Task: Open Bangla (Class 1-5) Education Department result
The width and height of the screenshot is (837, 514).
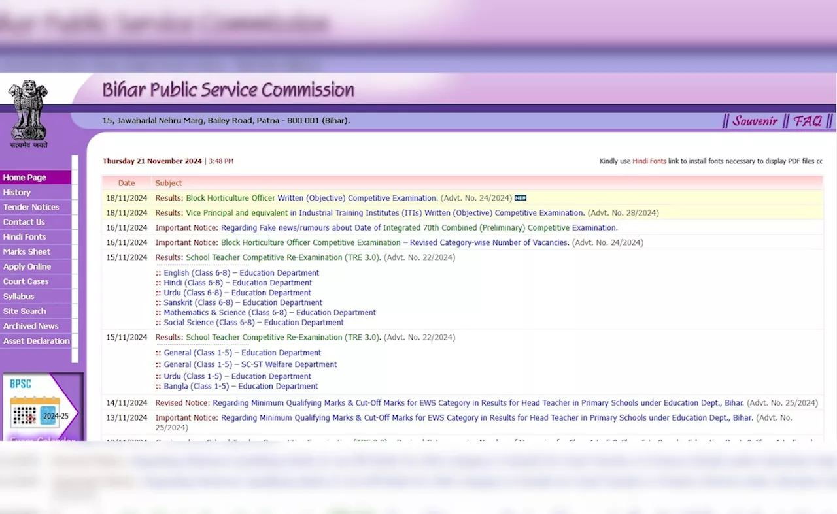Action: (241, 387)
